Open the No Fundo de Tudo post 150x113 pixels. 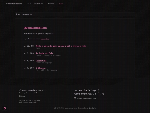[x=44, y=53]
